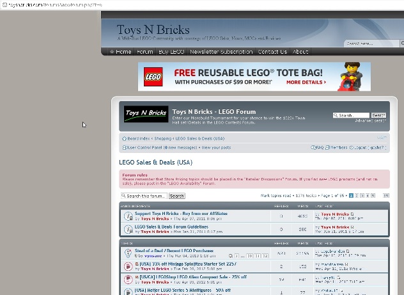Open author link on Steal of a Deal topic

coord(153,256)
